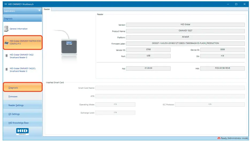The width and height of the screenshot is (250, 142).
Task: Click Ready (Administrator mode) status text
Action: click(x=234, y=138)
